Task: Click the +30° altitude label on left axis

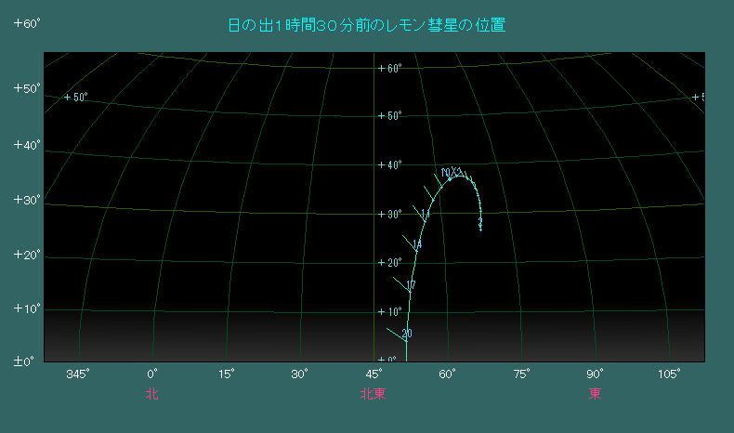Action: coord(27,201)
